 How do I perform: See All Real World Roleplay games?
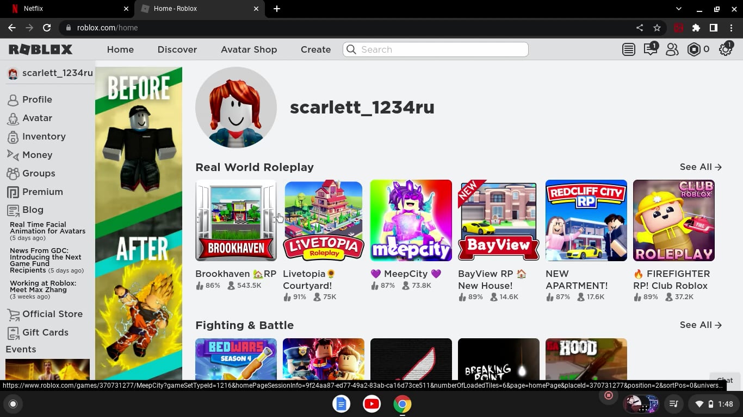[x=701, y=167]
